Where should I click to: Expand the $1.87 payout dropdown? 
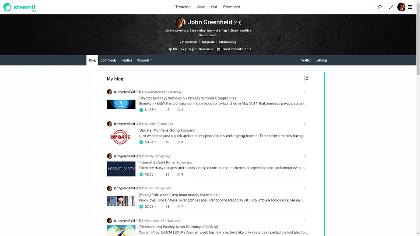[x=150, y=110]
